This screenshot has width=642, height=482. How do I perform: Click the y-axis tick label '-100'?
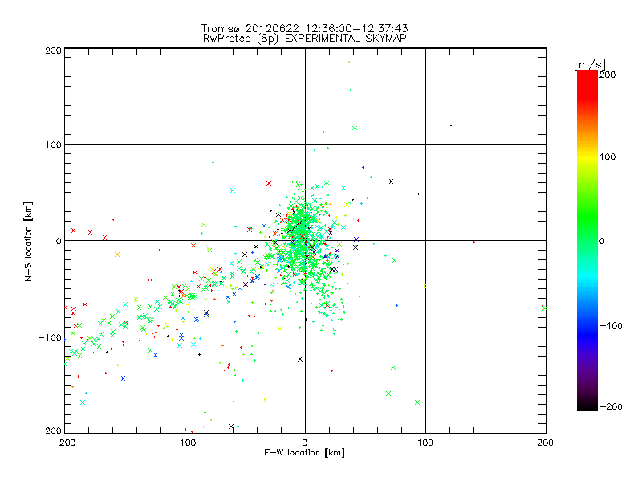tap(50, 337)
